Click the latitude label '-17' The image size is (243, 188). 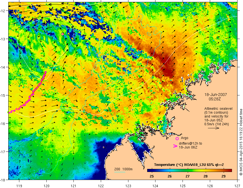click(3, 152)
